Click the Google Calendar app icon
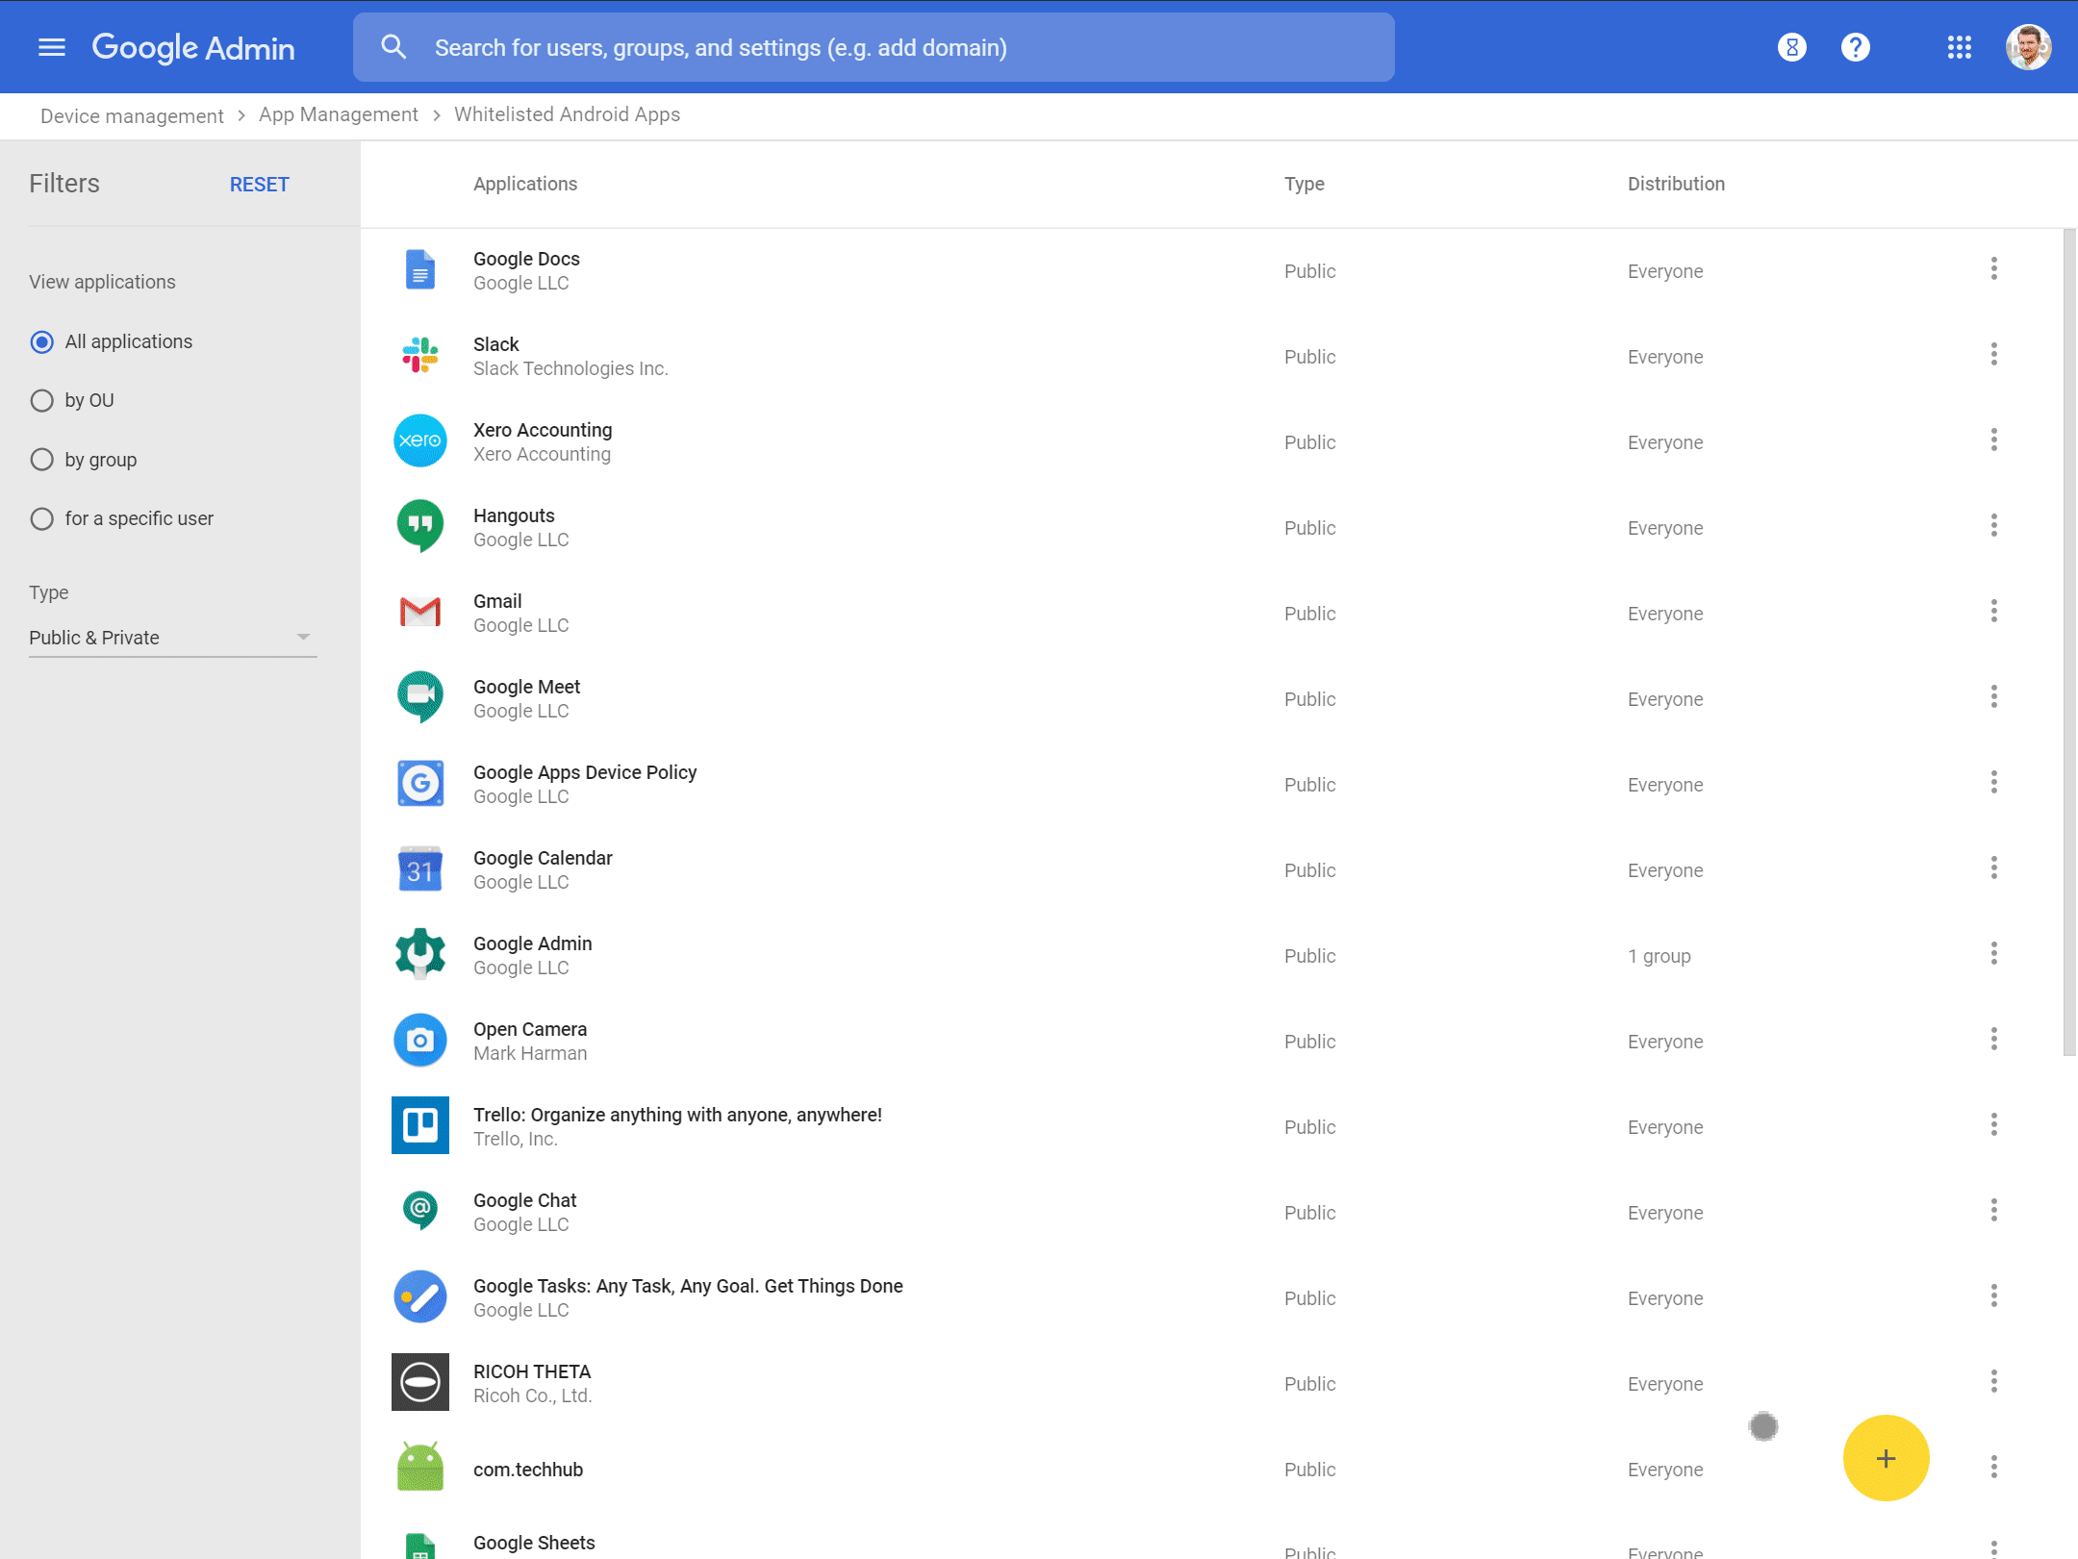The width and height of the screenshot is (2078, 1559). 420,868
